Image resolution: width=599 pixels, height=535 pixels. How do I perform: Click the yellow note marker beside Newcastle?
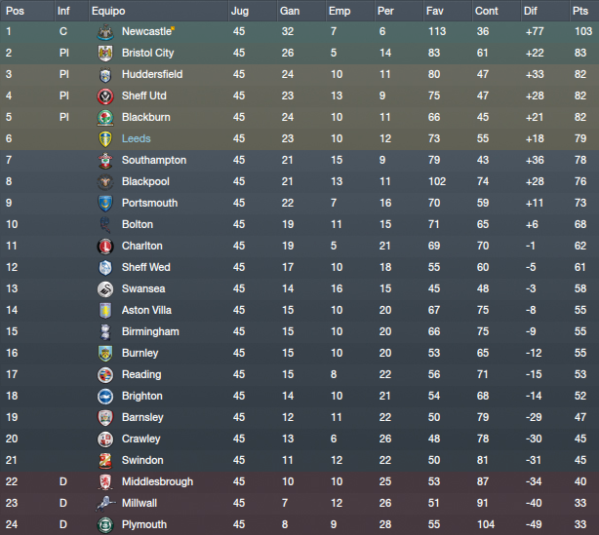(x=173, y=28)
